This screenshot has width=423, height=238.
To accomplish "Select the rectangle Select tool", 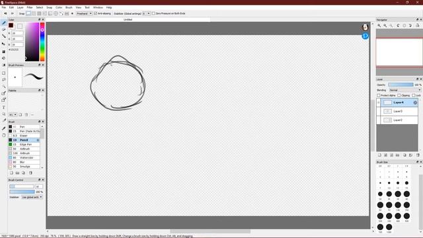I will coord(4,73).
